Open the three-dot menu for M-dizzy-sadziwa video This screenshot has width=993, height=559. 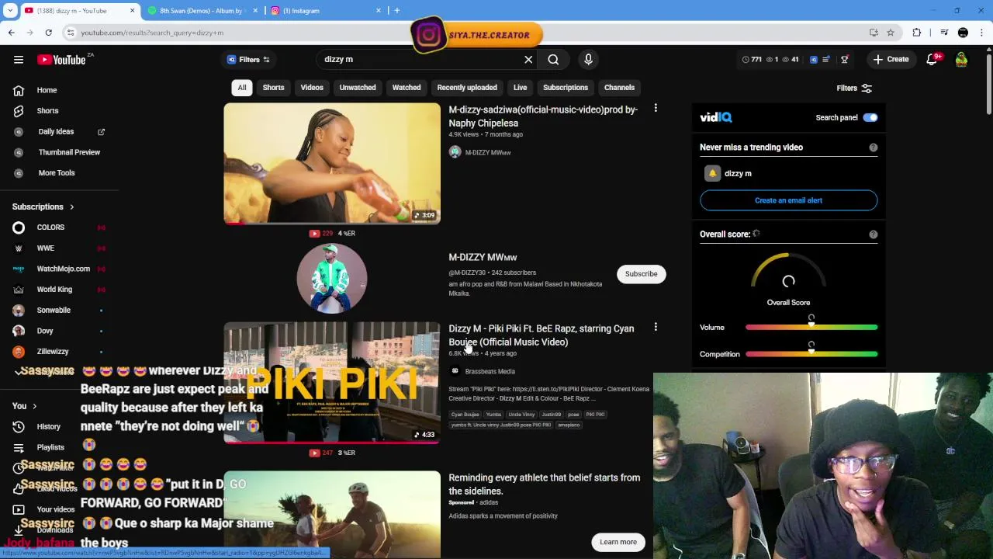click(x=656, y=109)
